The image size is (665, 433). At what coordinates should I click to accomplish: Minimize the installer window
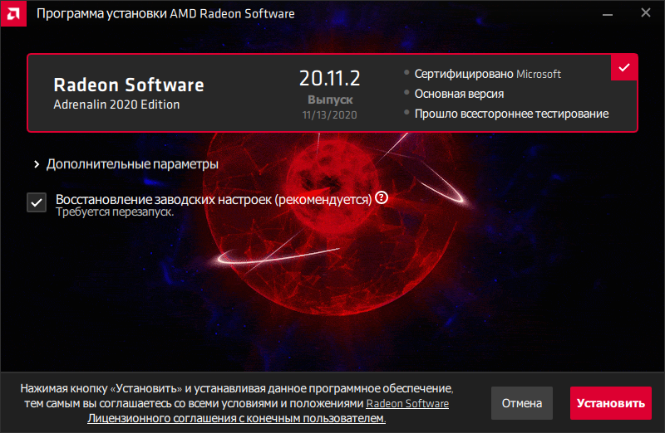608,14
